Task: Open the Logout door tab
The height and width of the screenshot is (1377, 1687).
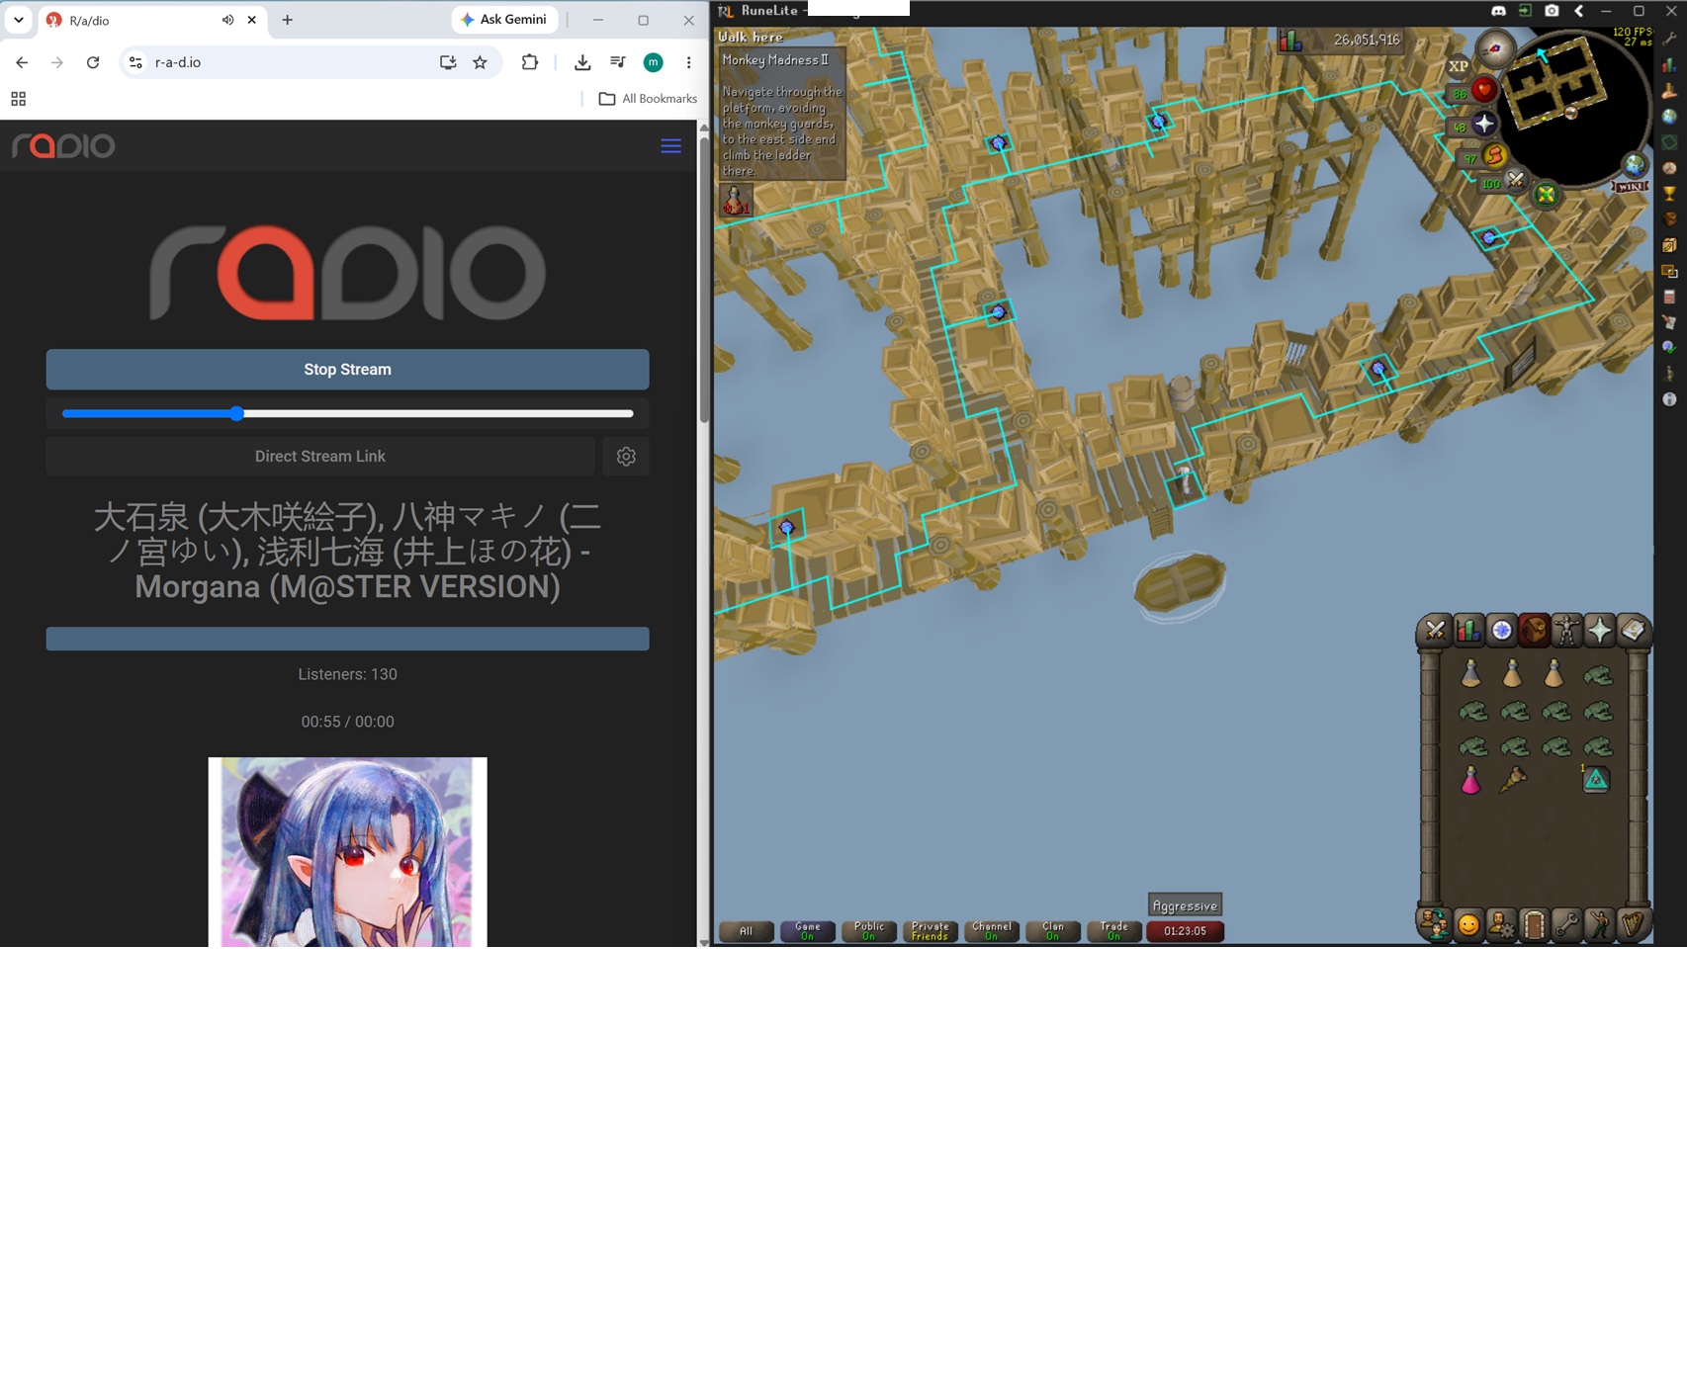Action: pos(1534,924)
